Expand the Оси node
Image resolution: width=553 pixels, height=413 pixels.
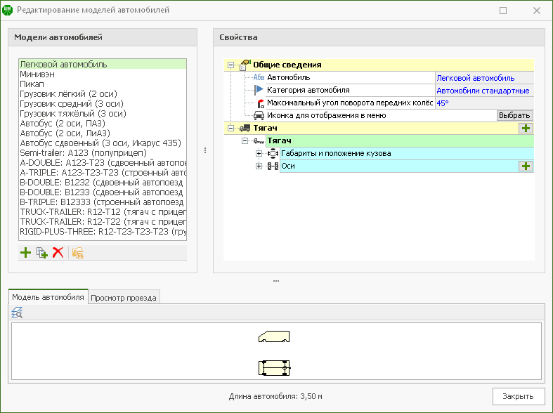click(259, 166)
